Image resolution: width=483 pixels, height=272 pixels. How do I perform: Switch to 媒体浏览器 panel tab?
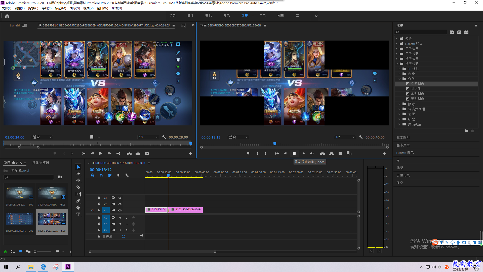pos(41,163)
